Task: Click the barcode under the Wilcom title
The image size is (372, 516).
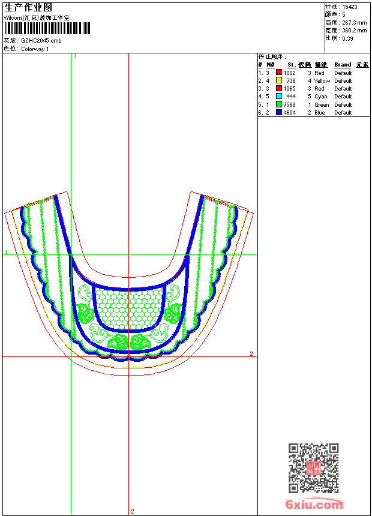Action: click(47, 28)
